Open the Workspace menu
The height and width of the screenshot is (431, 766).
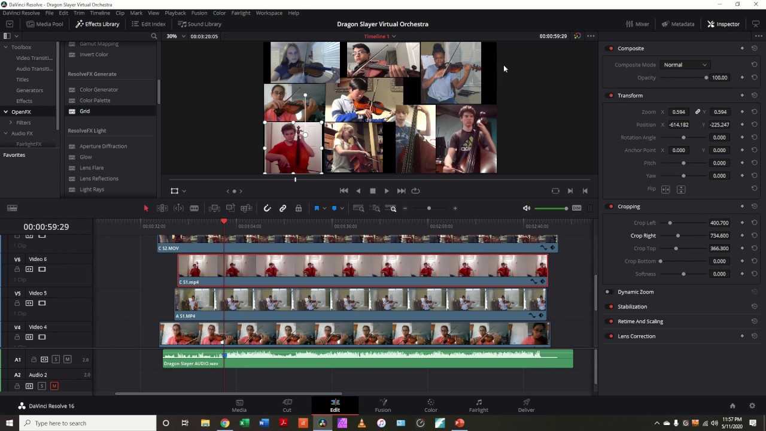(269, 13)
